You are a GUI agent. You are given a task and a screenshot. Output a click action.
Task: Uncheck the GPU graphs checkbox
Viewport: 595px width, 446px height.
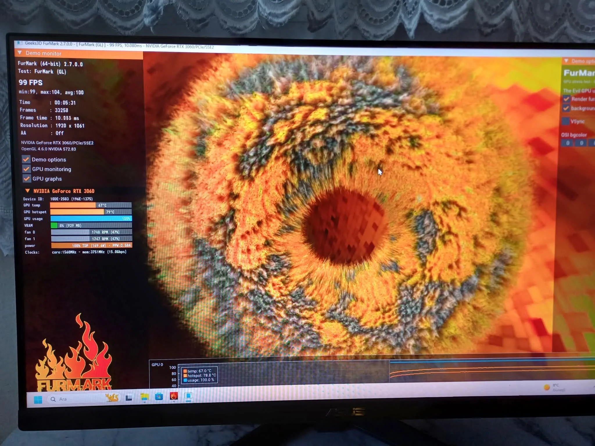(27, 179)
